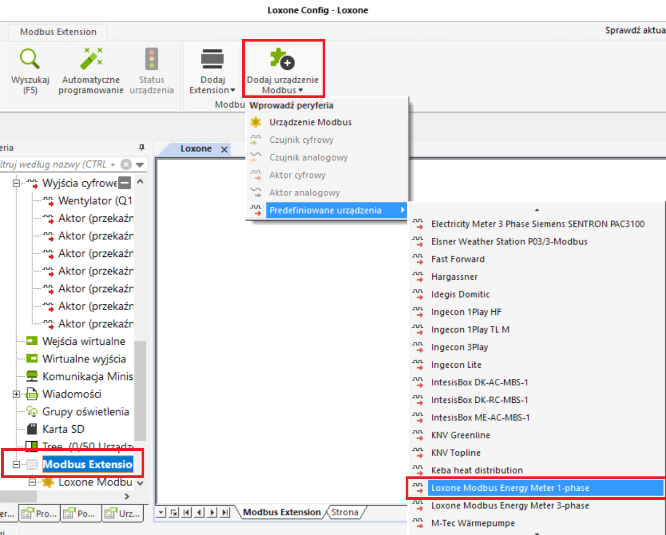Select the Karta SD tree item
The height and width of the screenshot is (535, 666).
tap(63, 429)
